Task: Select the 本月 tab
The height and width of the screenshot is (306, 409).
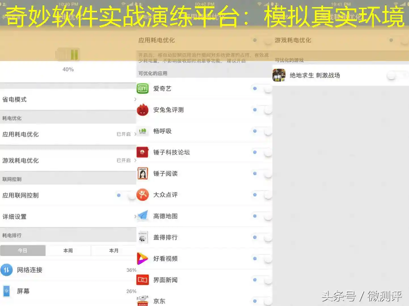Action: click(x=114, y=251)
